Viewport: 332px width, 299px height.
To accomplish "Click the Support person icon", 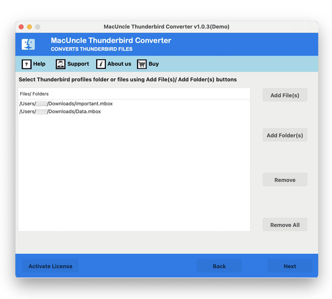I will (x=61, y=64).
